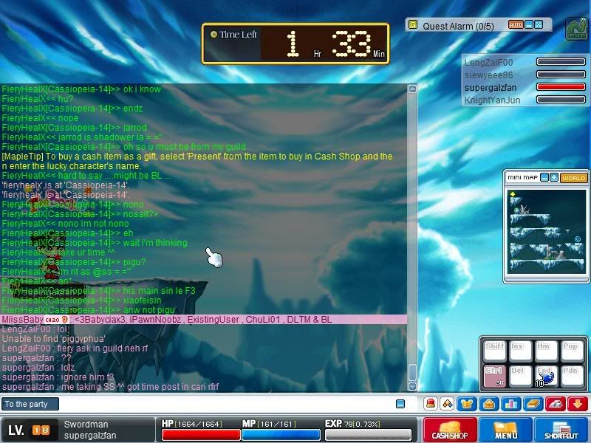Open the equipment shirt icon
This screenshot has height=443, width=591.
[468, 404]
